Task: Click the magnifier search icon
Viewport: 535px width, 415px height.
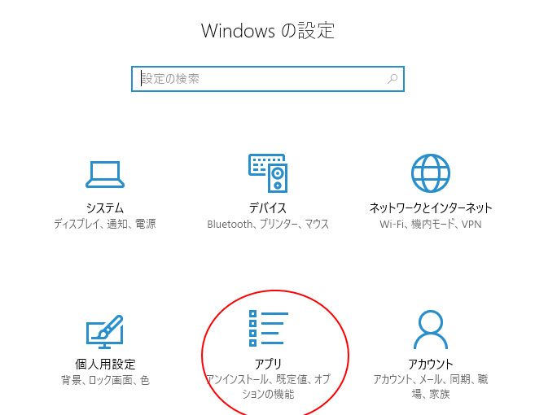Action: [392, 79]
